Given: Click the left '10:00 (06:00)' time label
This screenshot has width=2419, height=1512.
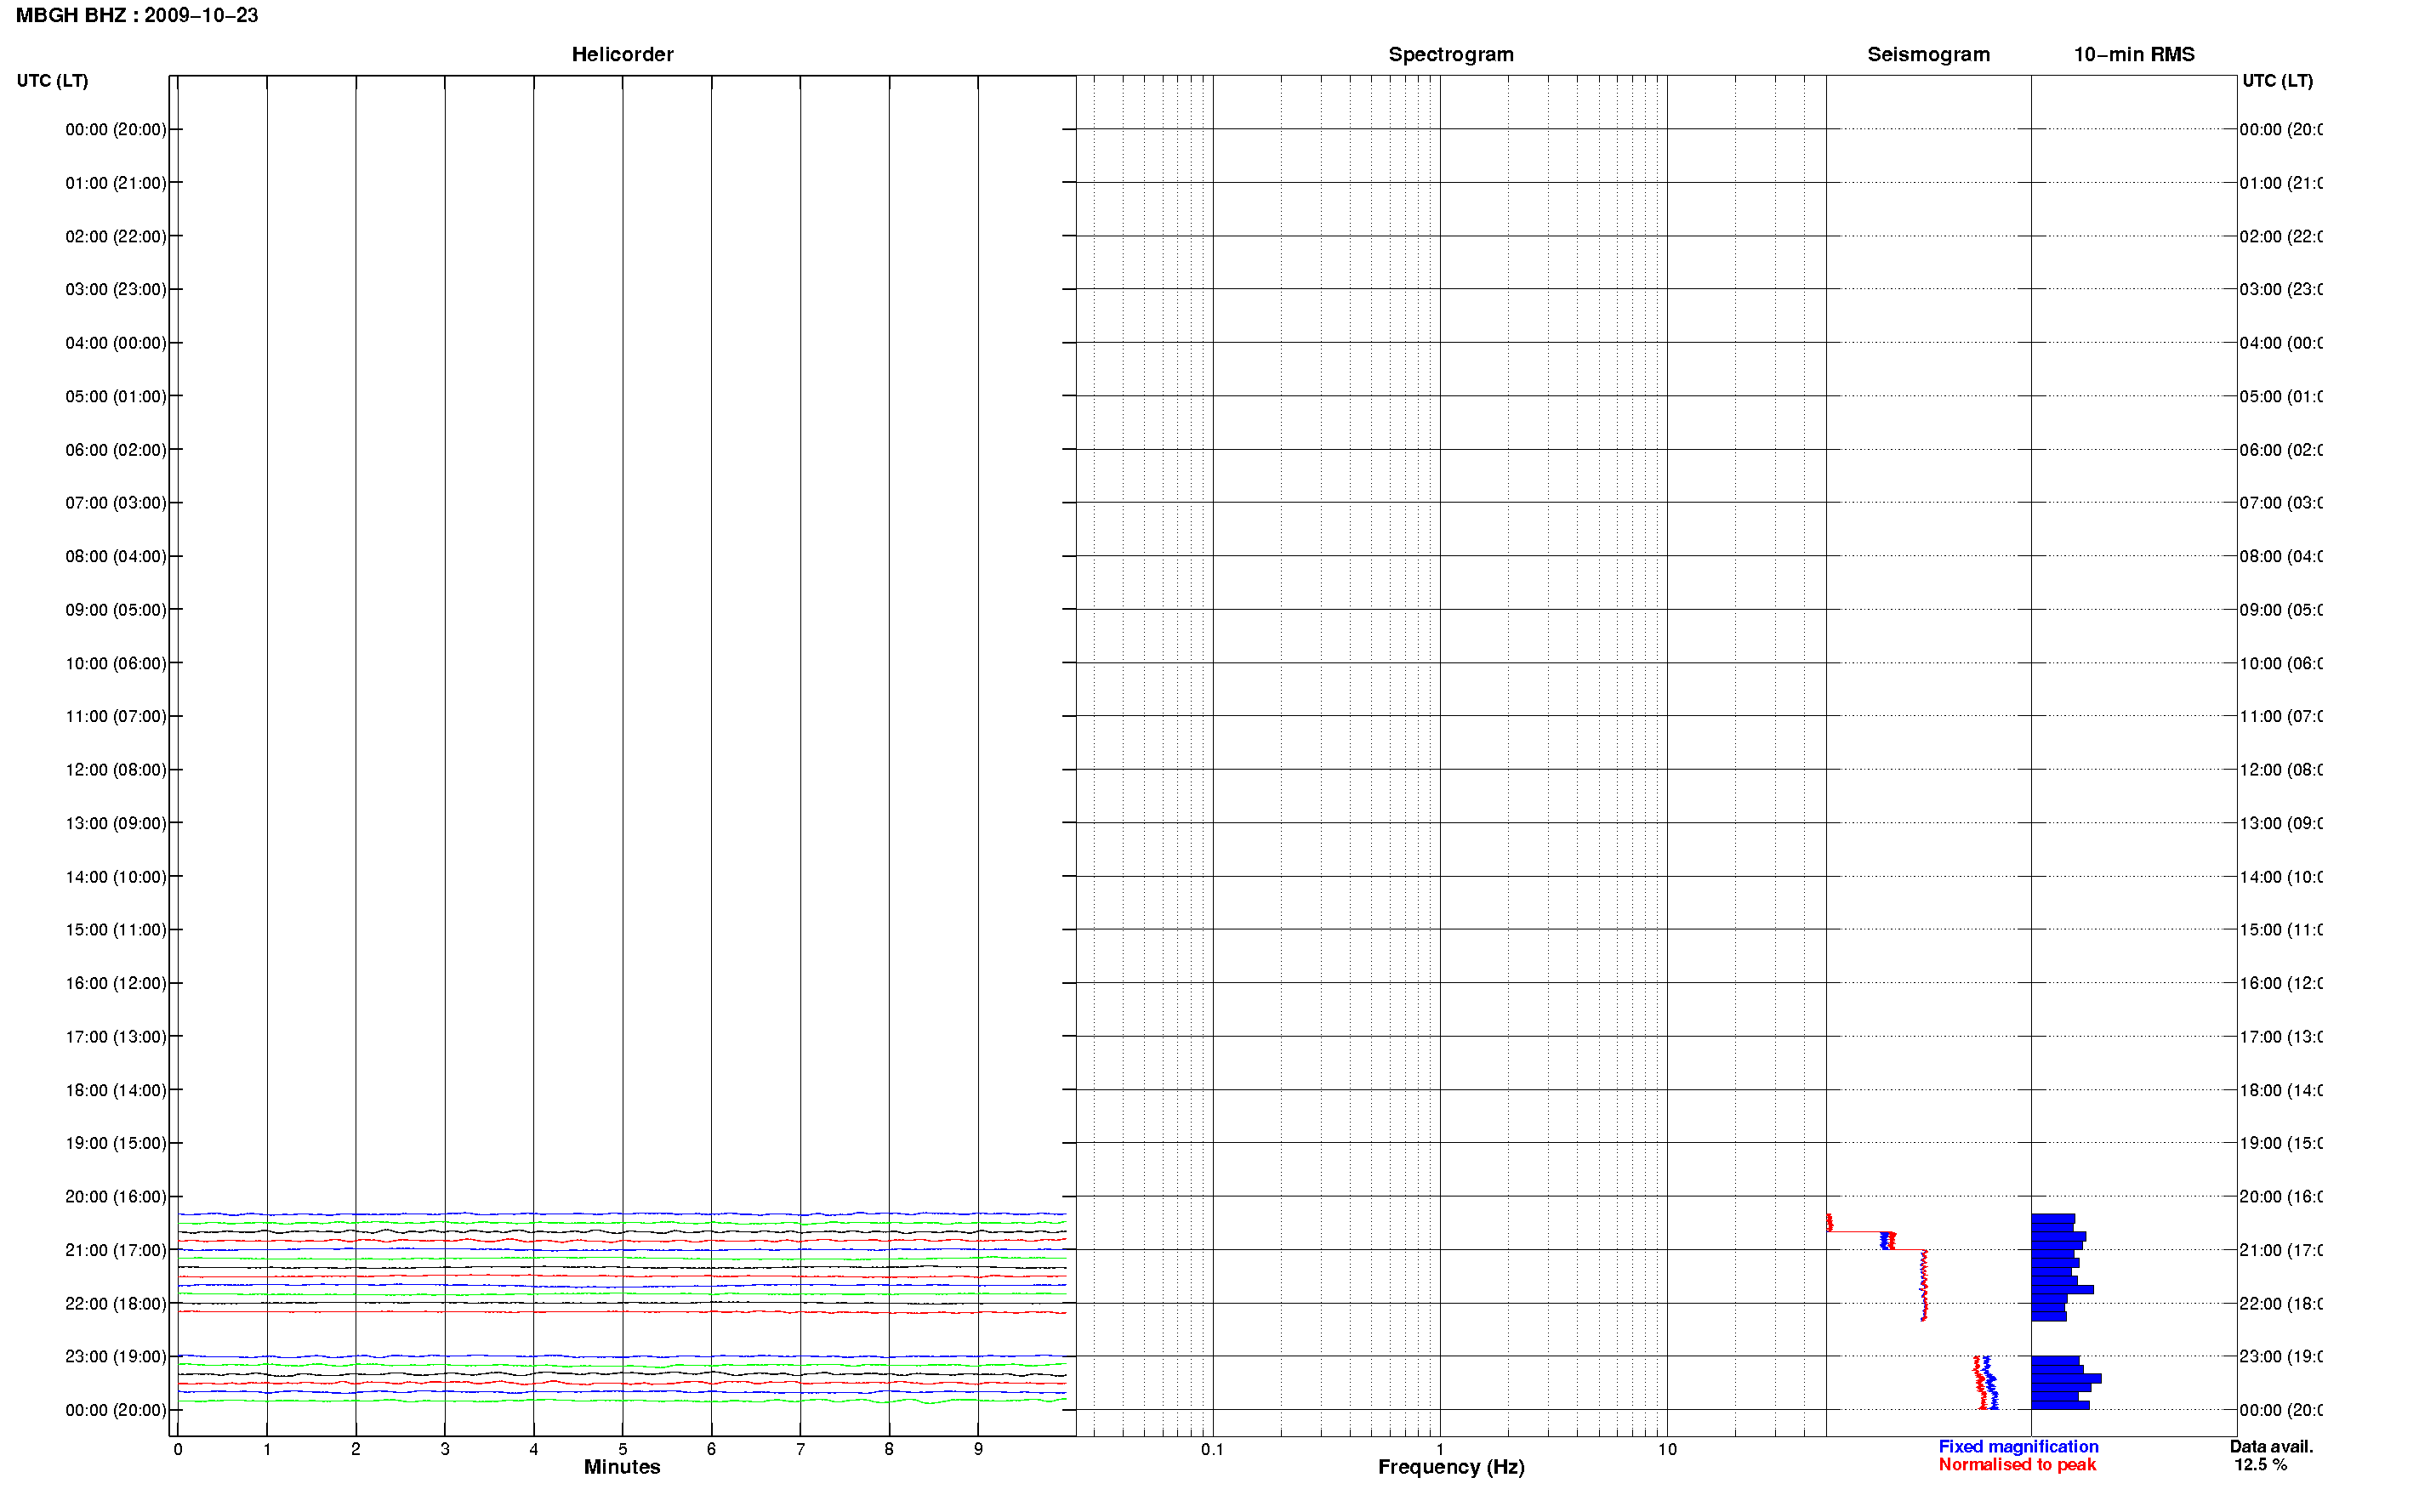Looking at the screenshot, I should pos(116,664).
